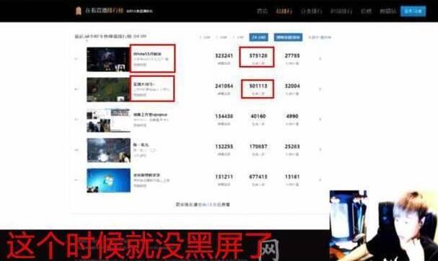Open the 分类排行 navigation item

click(x=311, y=11)
